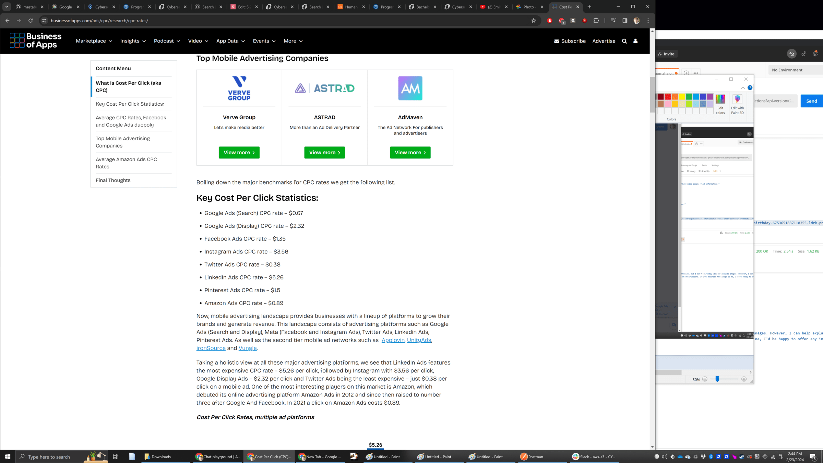Click the Paint zoom slider handle
This screenshot has height=463, width=823.
(x=717, y=379)
